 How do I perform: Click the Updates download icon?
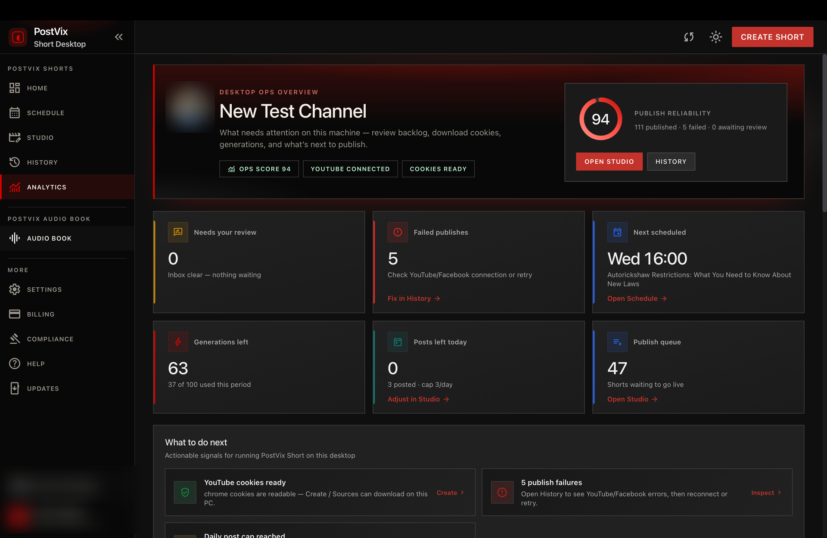(x=15, y=389)
